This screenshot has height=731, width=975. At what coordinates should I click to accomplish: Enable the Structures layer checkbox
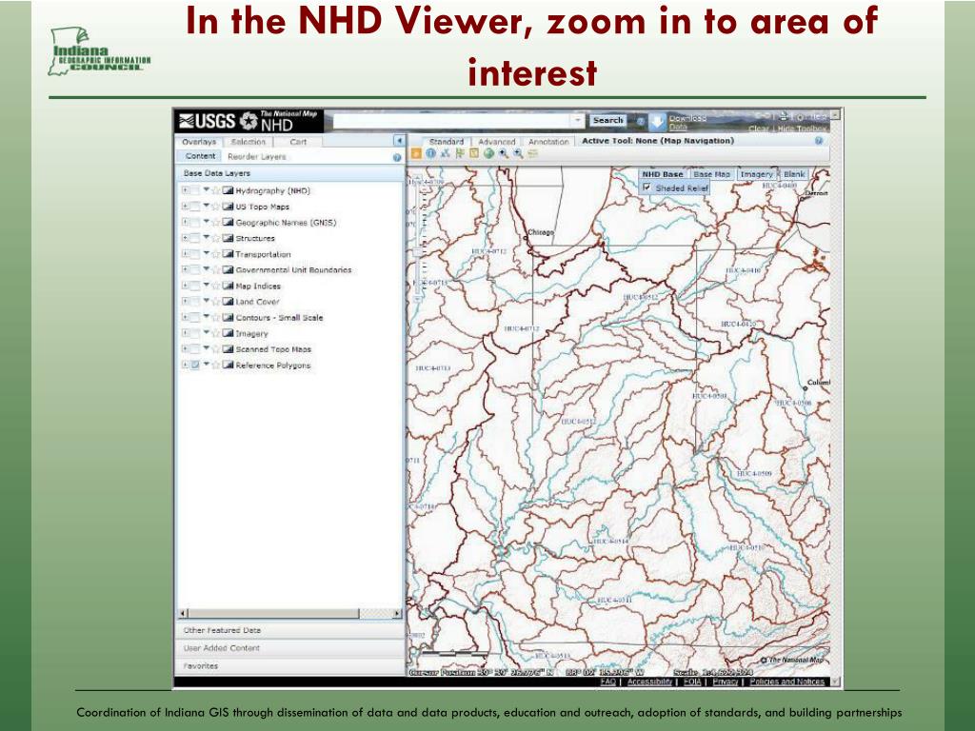(x=195, y=238)
